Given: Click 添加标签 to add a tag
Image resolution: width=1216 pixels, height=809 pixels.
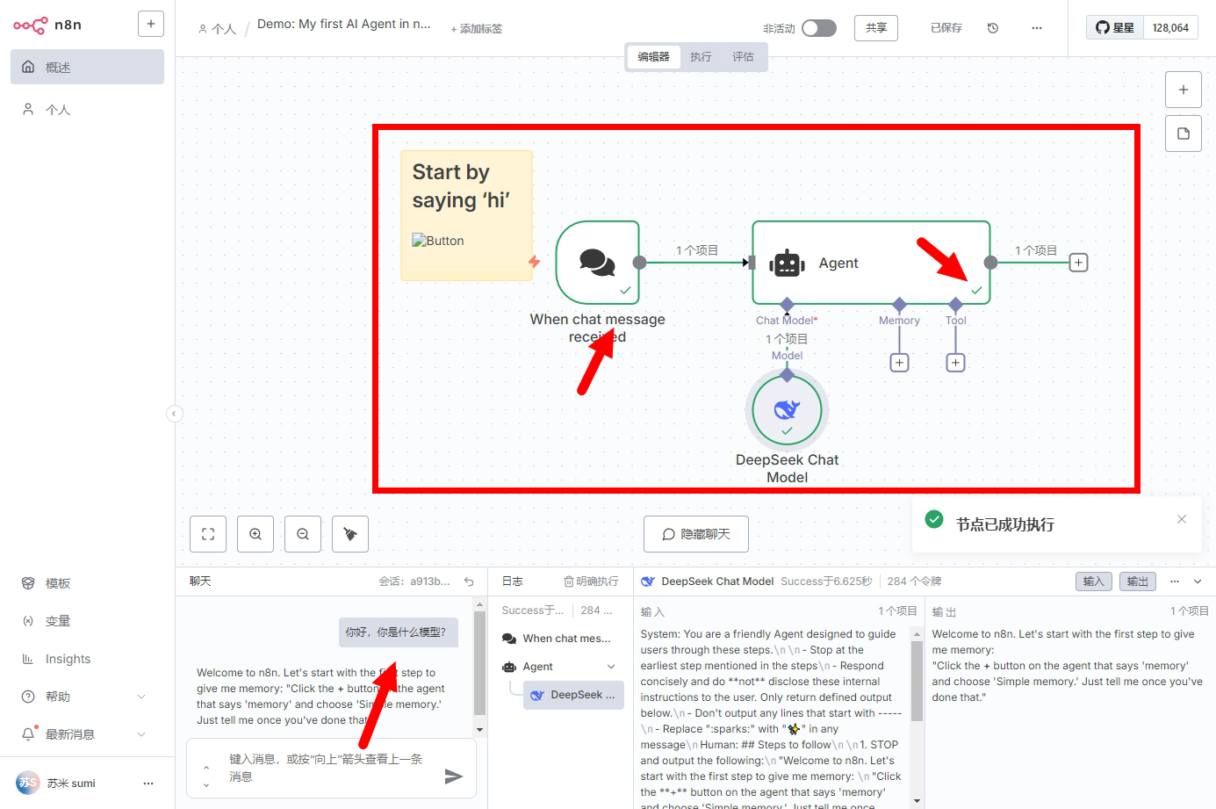Looking at the screenshot, I should (x=477, y=29).
